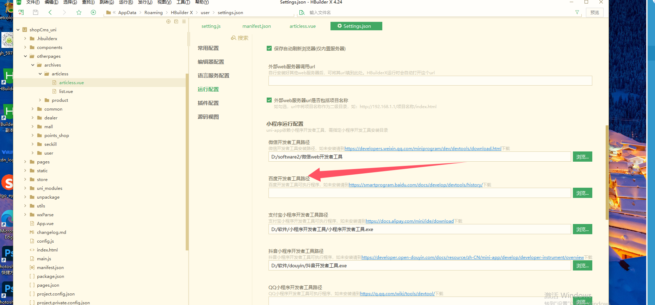
Task: Expand the product folder
Action: point(40,100)
